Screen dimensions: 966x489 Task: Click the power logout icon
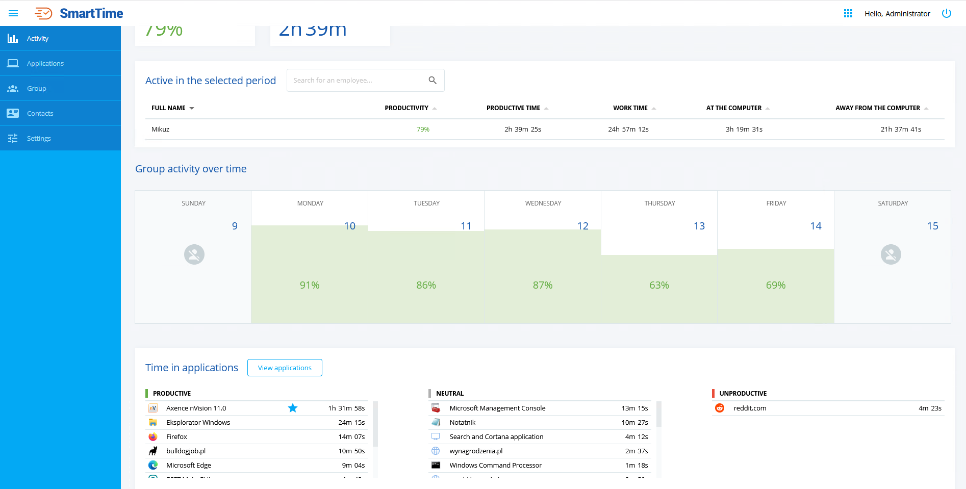pos(946,13)
